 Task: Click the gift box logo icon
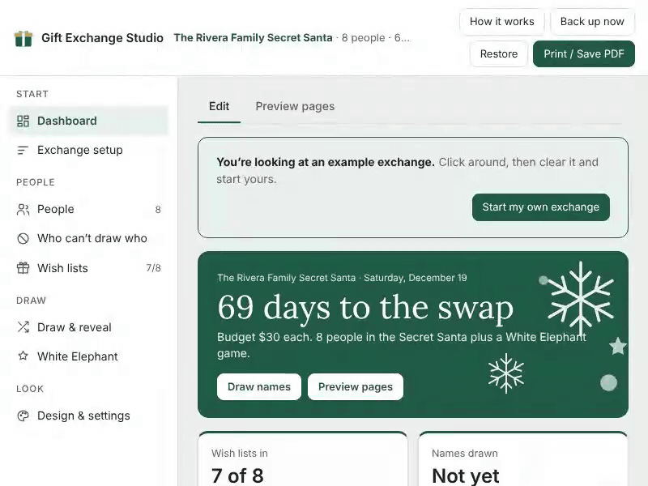coord(23,38)
